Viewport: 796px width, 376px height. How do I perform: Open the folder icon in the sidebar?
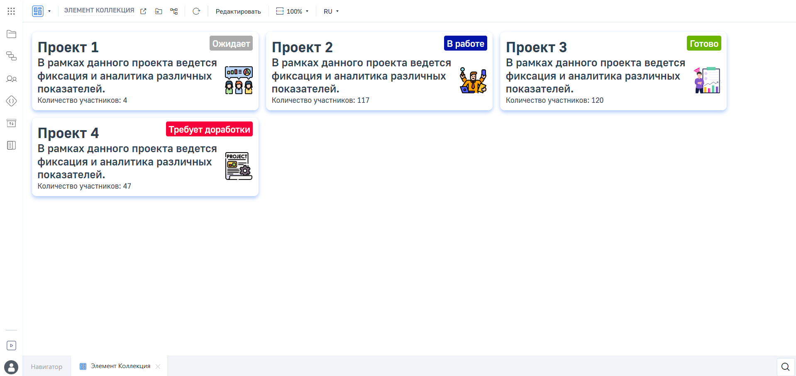pyautogui.click(x=11, y=34)
